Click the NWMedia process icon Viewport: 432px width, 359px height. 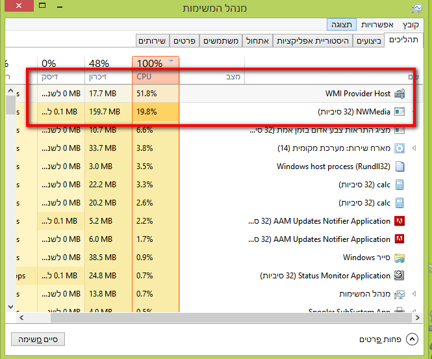[400, 112]
